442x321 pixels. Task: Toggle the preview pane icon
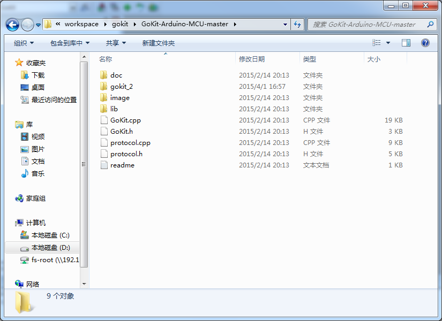tap(406, 43)
